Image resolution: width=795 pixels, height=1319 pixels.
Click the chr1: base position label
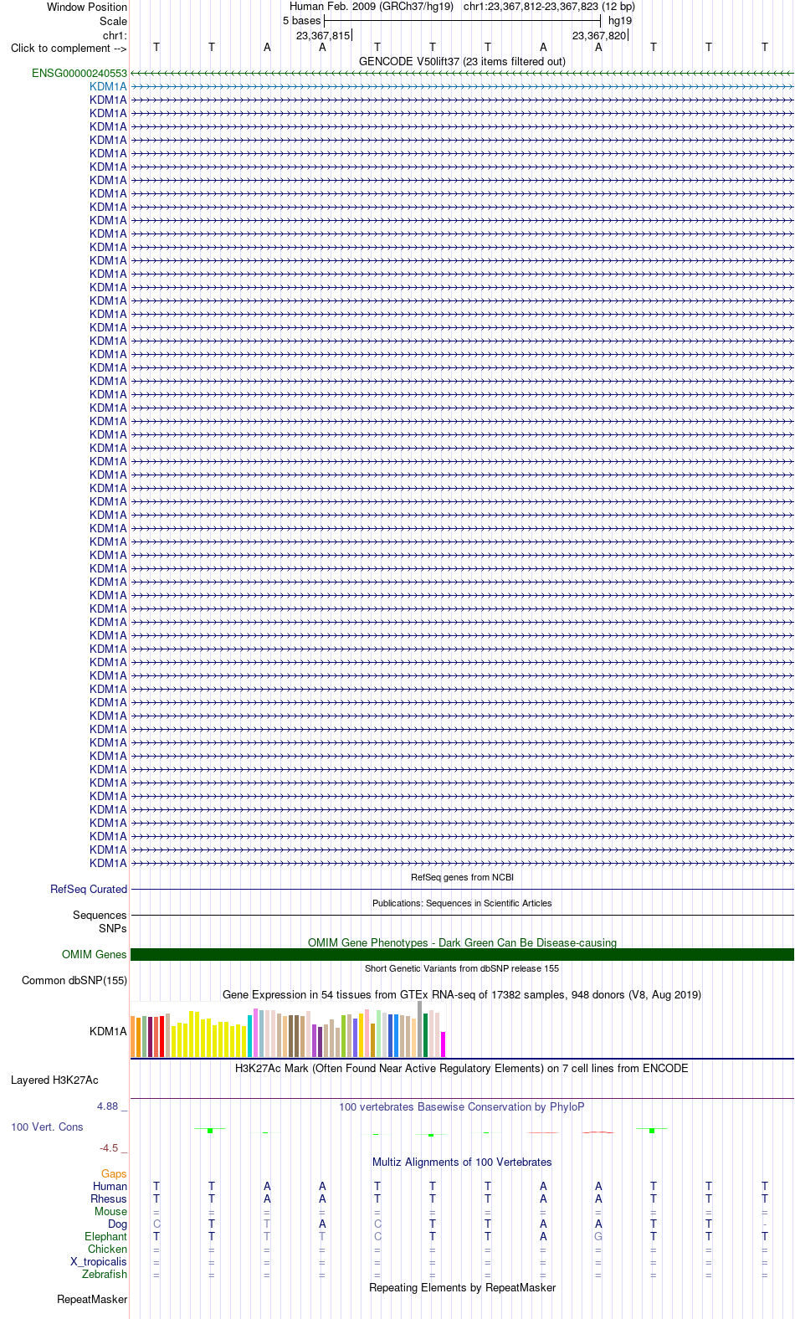coord(115,35)
